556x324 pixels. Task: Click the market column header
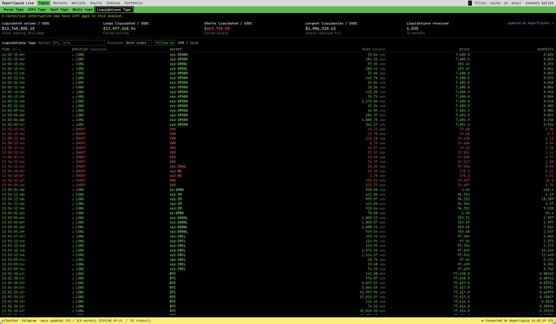(176, 49)
